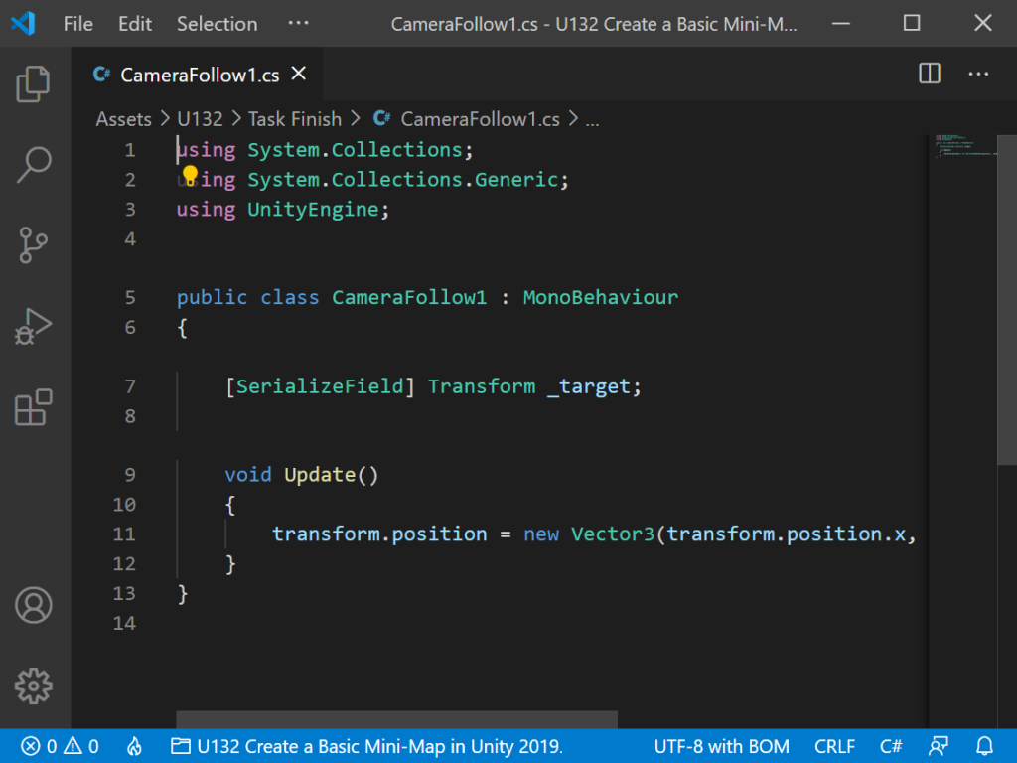Click the horizontal scrollbar in the editor
Image resolution: width=1017 pixels, height=763 pixels.
[x=396, y=719]
